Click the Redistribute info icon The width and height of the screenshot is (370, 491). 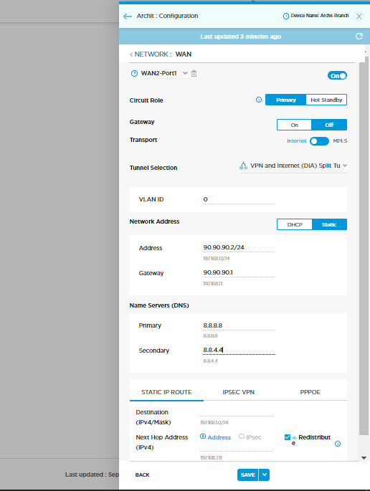click(338, 444)
